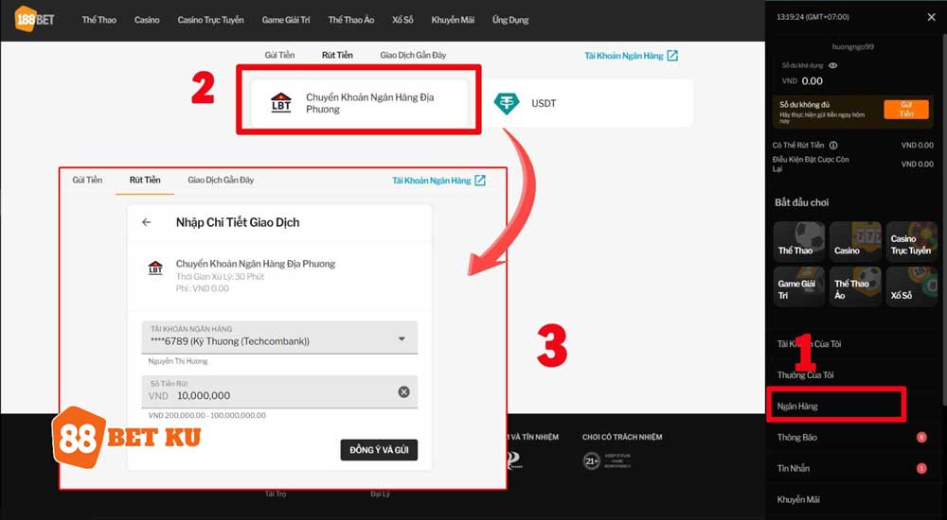The width and height of the screenshot is (947, 520).
Task: Open Tài Khoản Của Tôi sidebar item
Action: tap(810, 344)
